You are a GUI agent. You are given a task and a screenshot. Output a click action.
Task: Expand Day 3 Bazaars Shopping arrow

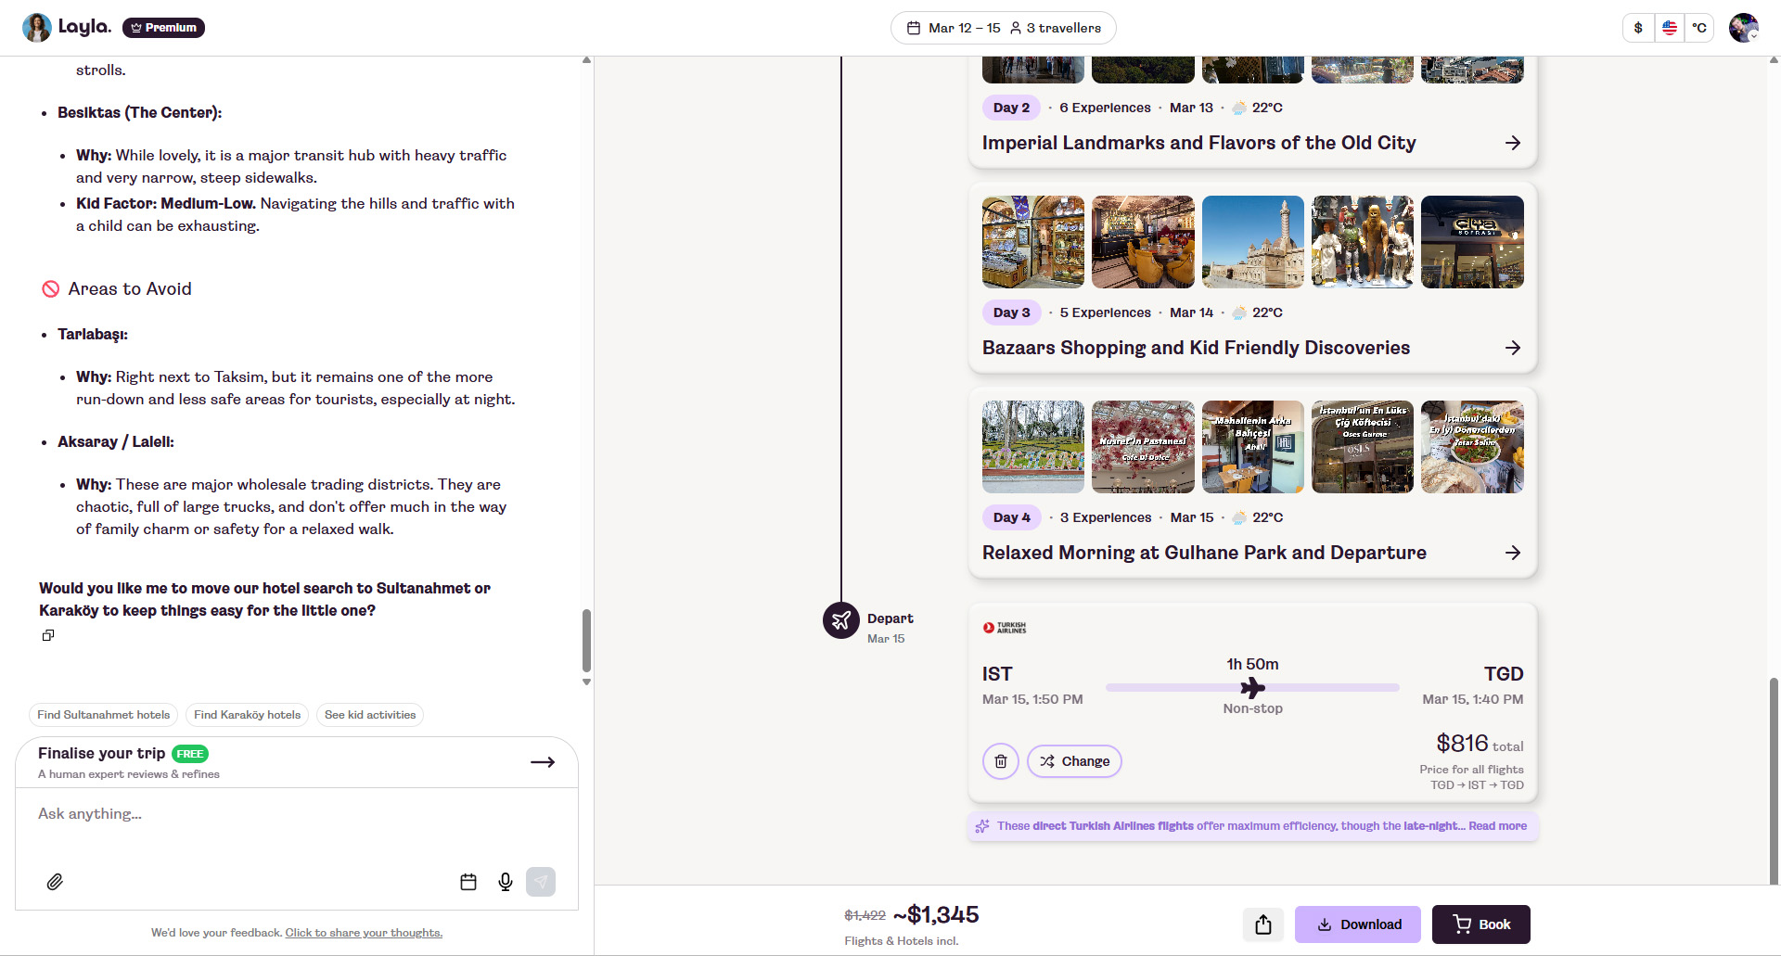(x=1513, y=348)
